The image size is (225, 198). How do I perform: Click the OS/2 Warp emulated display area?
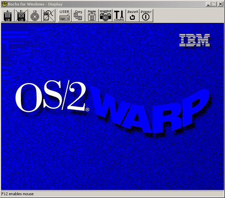(113, 107)
